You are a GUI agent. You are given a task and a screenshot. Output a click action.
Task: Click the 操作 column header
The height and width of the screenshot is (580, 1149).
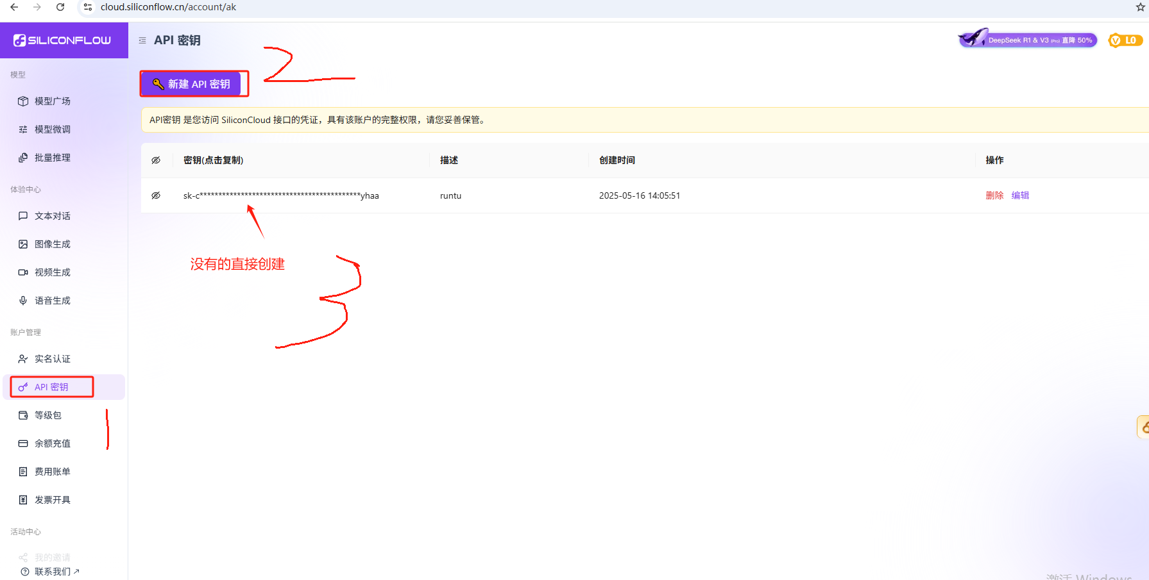(994, 160)
